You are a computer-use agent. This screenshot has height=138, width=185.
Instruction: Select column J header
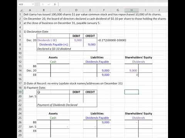(x=159, y=10)
